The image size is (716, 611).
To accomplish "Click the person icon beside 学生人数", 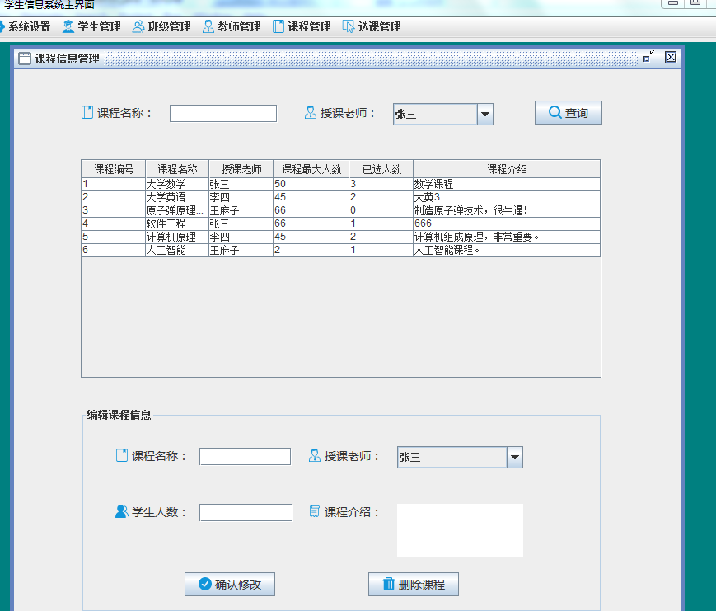I will point(122,511).
